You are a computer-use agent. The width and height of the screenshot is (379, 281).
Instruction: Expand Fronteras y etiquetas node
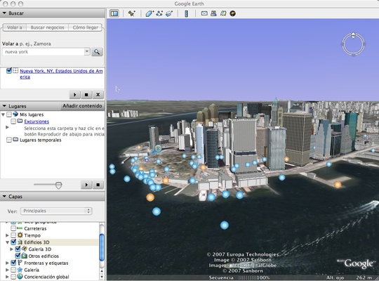[x=7, y=263]
